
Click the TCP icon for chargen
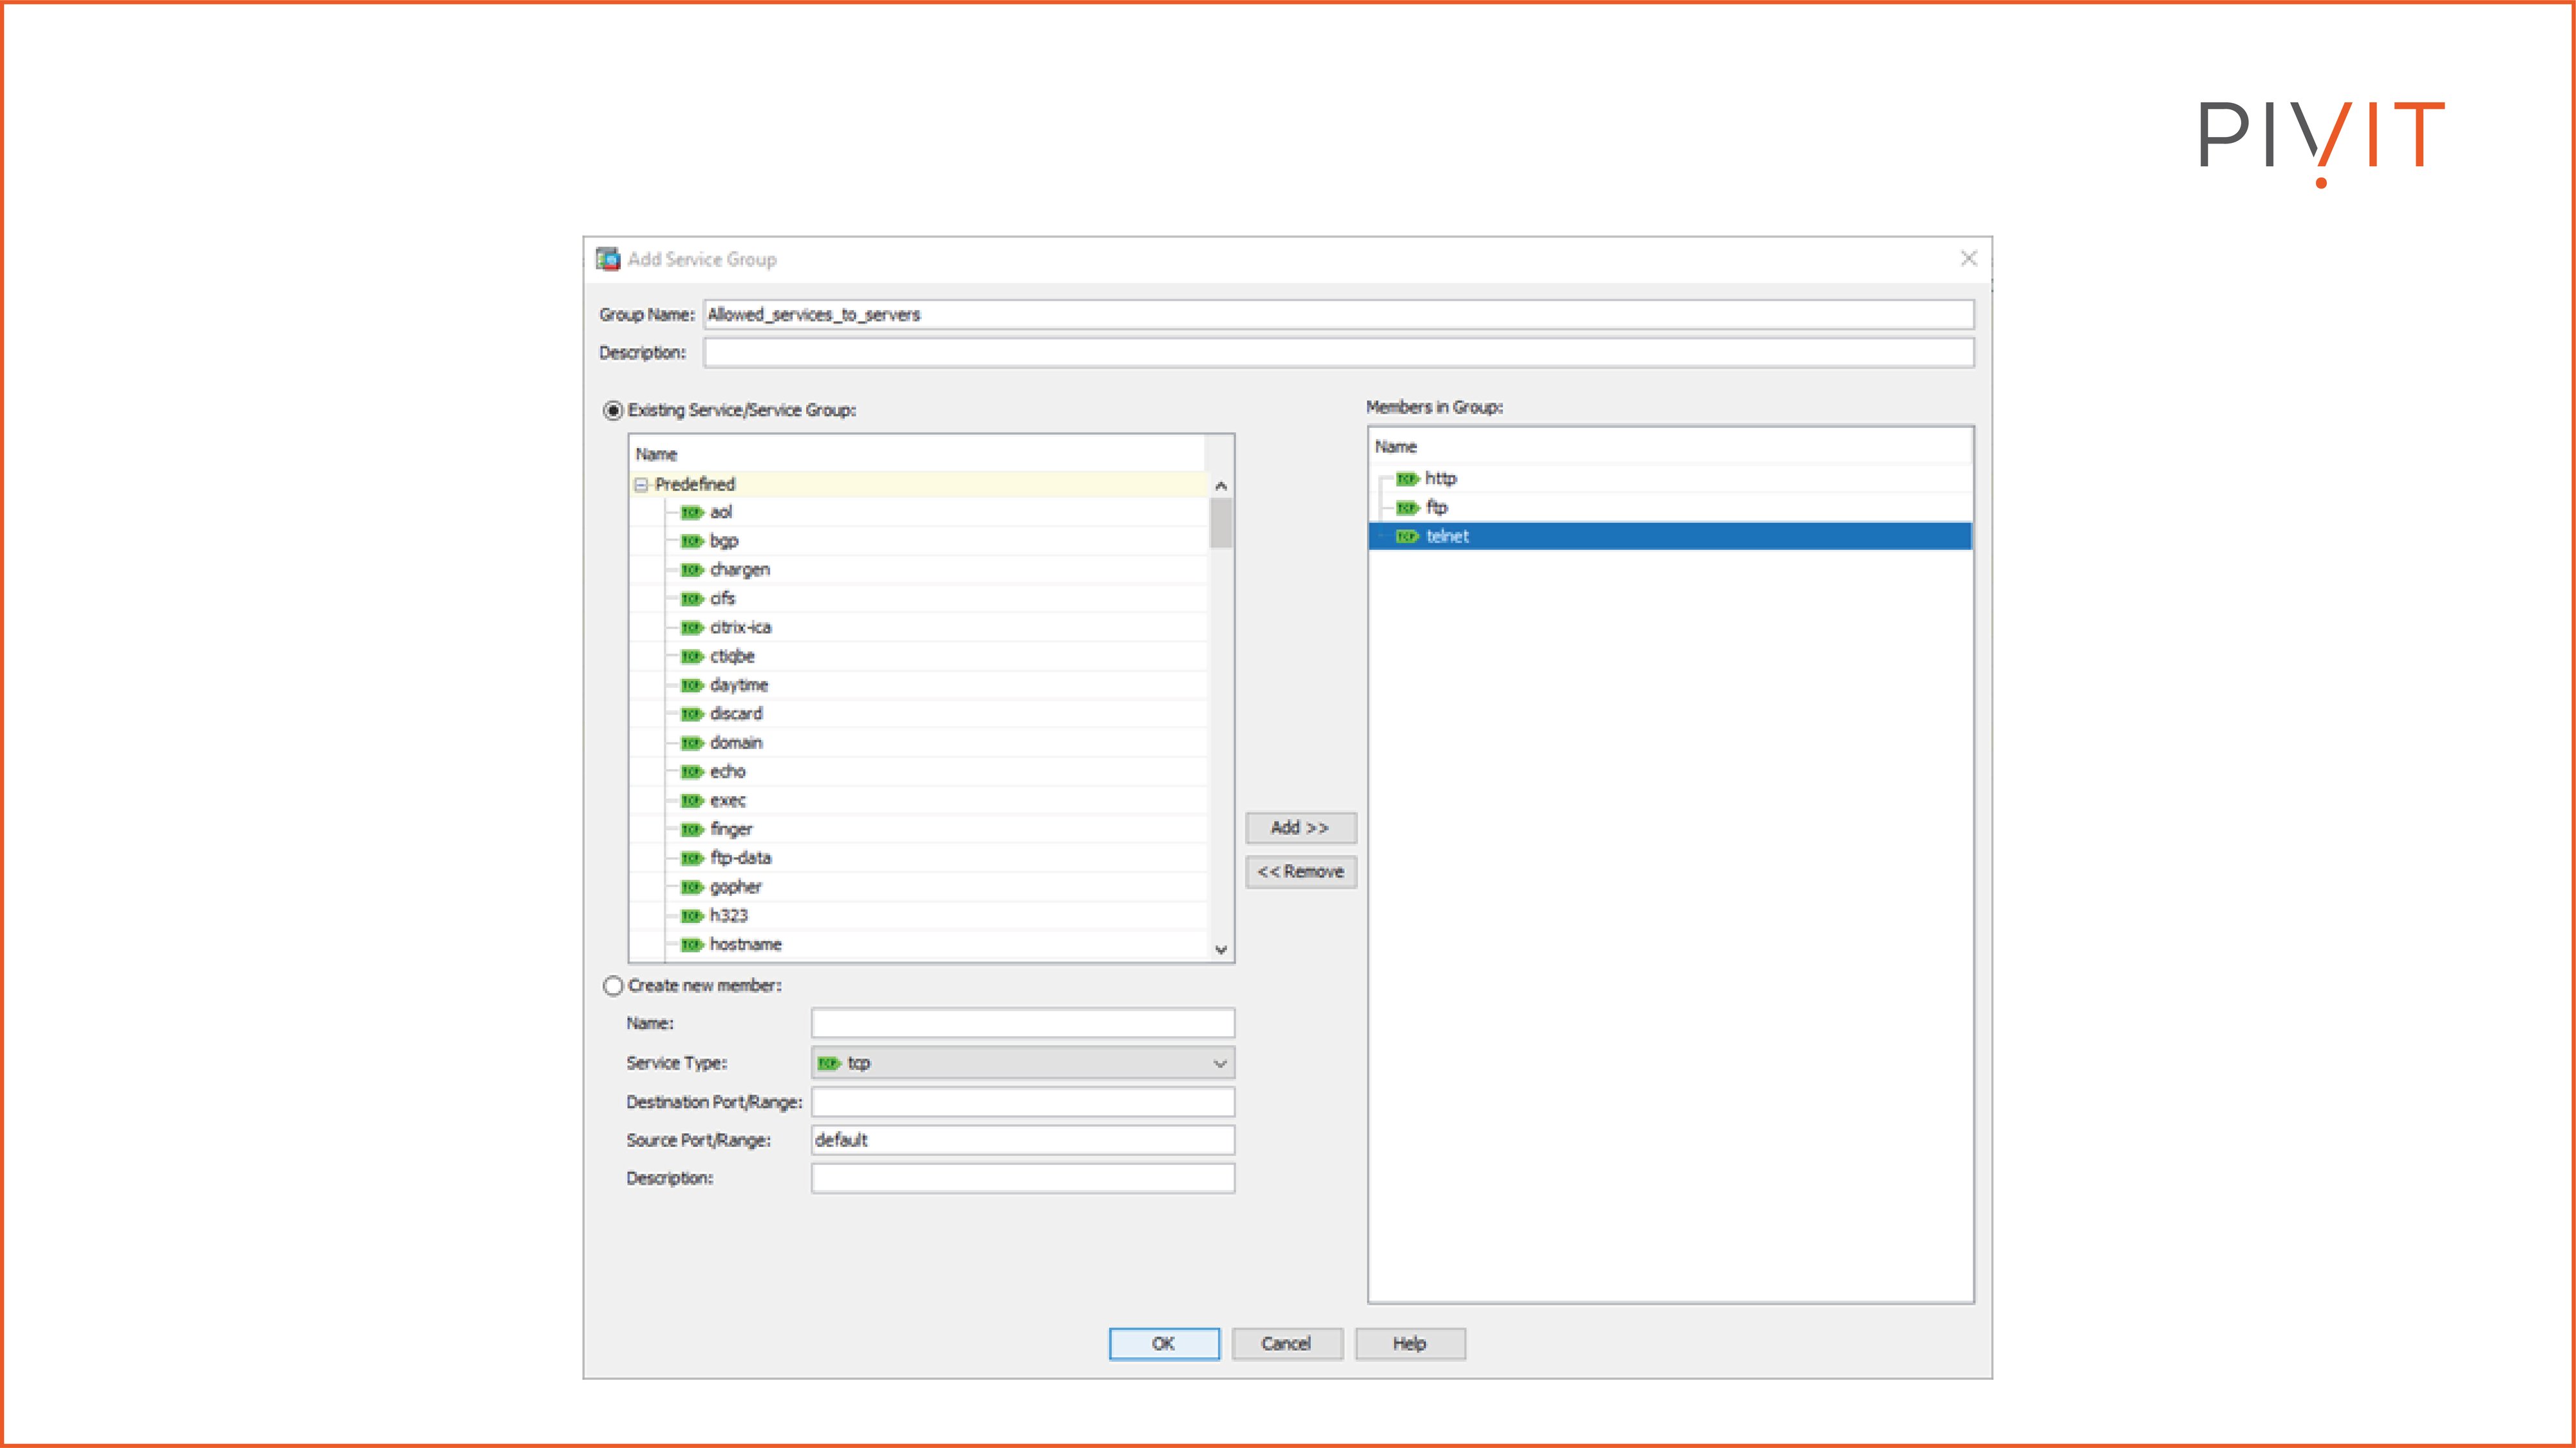(x=691, y=571)
